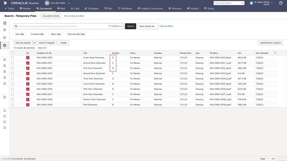Open the Field menu
This screenshot has width=287, height=161.
pyautogui.click(x=75, y=8)
